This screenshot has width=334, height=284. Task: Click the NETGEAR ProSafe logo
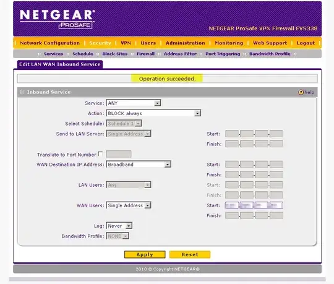[x=58, y=19]
